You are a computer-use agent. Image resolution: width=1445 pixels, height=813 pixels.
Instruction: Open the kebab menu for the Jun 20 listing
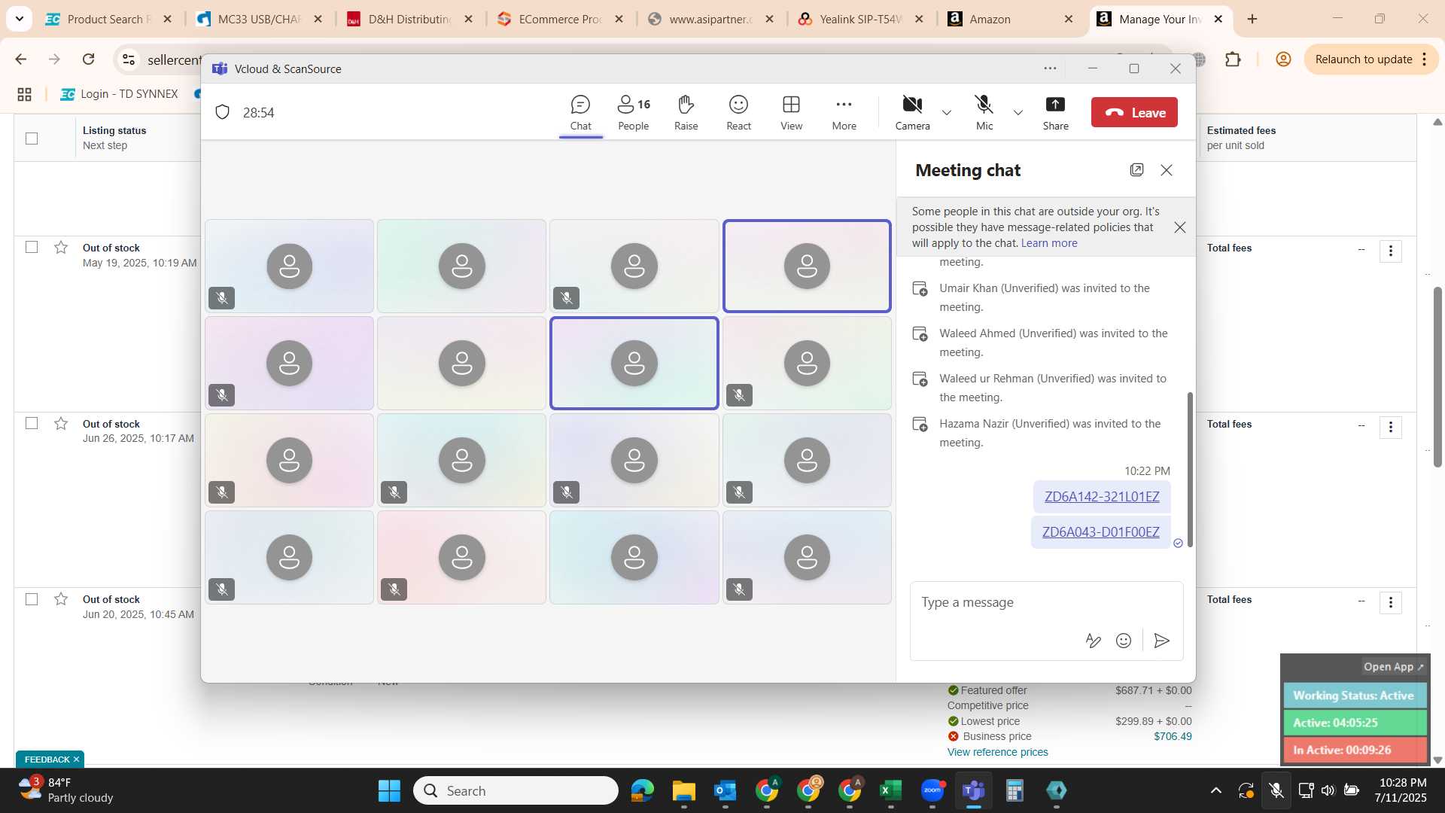click(1390, 602)
